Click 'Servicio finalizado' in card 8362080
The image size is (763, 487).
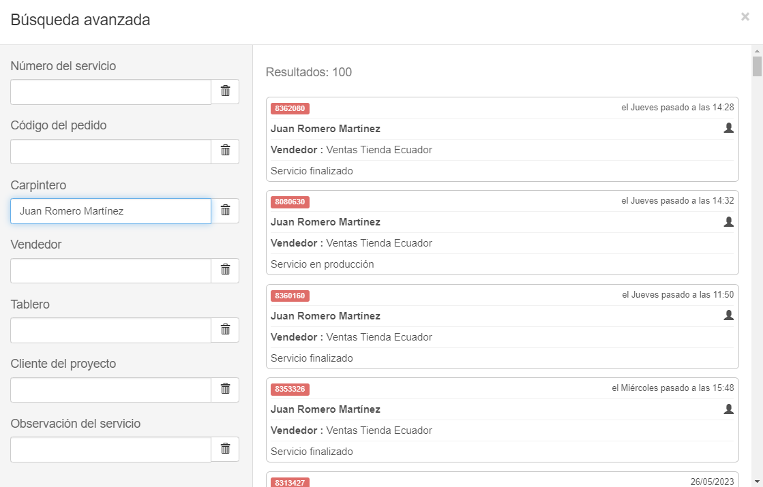tap(312, 171)
